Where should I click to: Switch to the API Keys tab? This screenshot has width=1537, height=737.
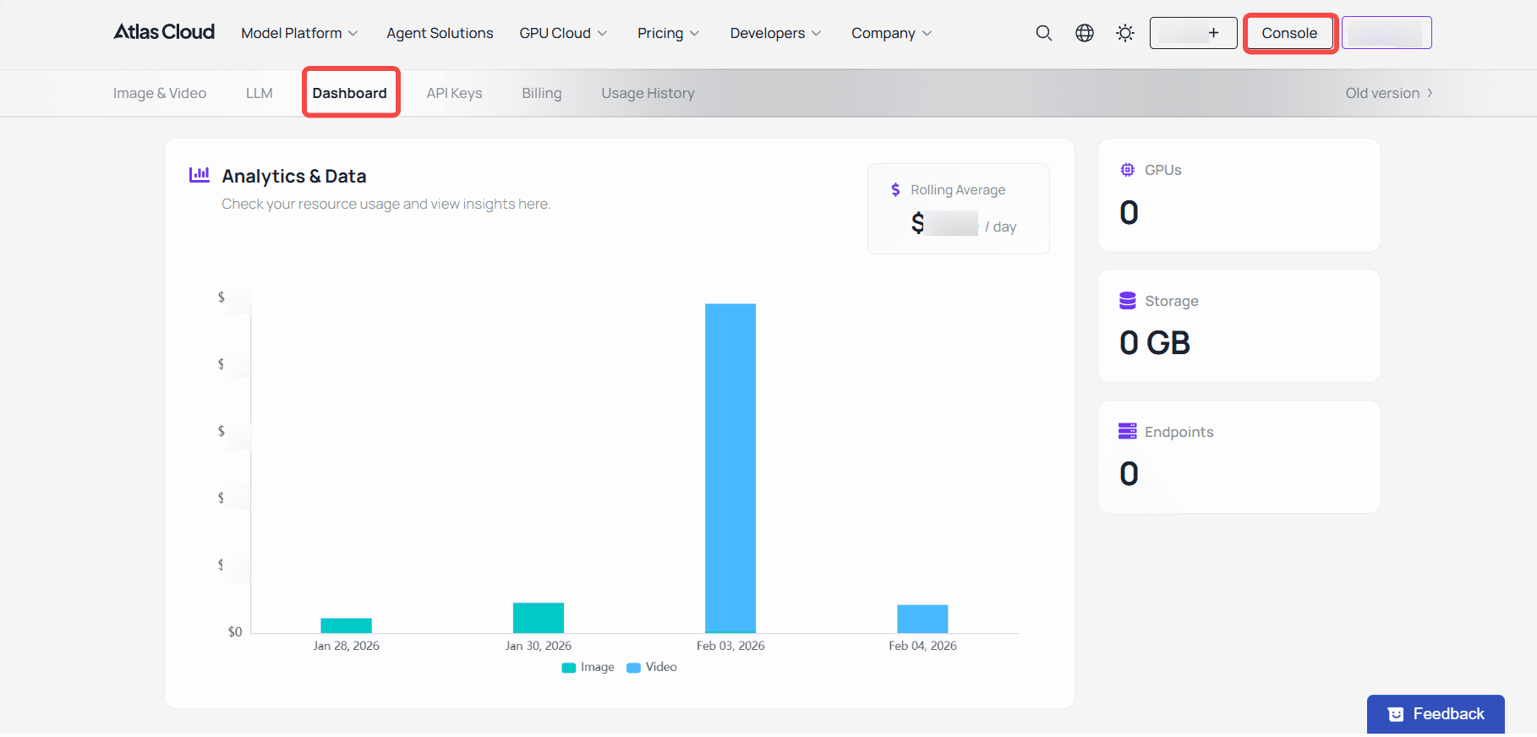pyautogui.click(x=454, y=93)
